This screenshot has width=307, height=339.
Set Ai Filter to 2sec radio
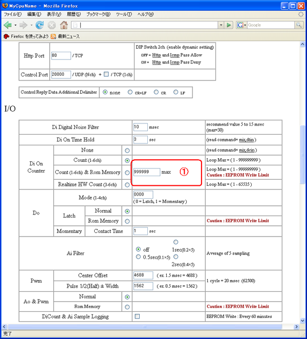click(176, 257)
